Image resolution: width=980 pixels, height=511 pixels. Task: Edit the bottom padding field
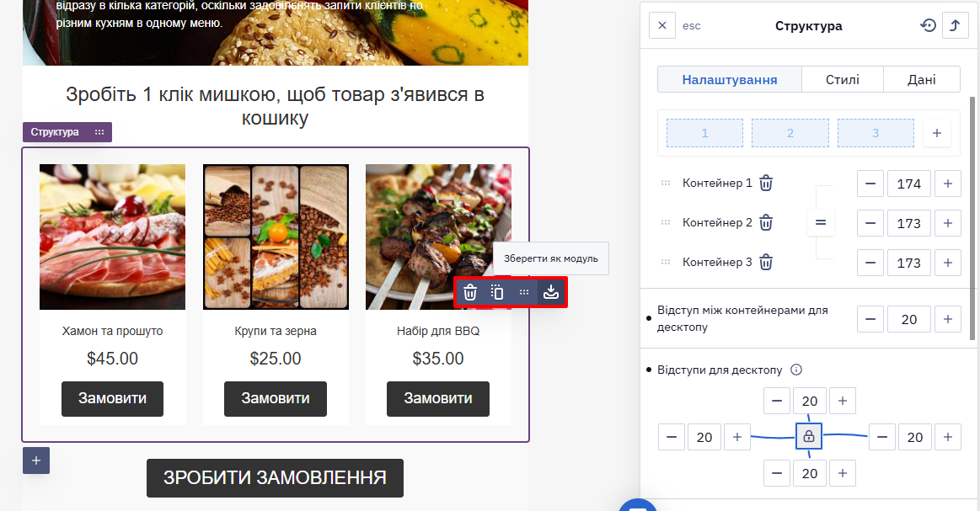pos(810,473)
